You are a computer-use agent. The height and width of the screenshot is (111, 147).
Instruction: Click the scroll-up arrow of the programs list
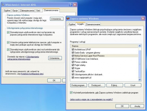point(140,46)
